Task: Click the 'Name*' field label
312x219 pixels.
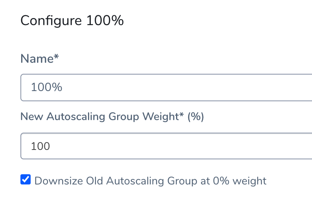Action: [x=40, y=58]
